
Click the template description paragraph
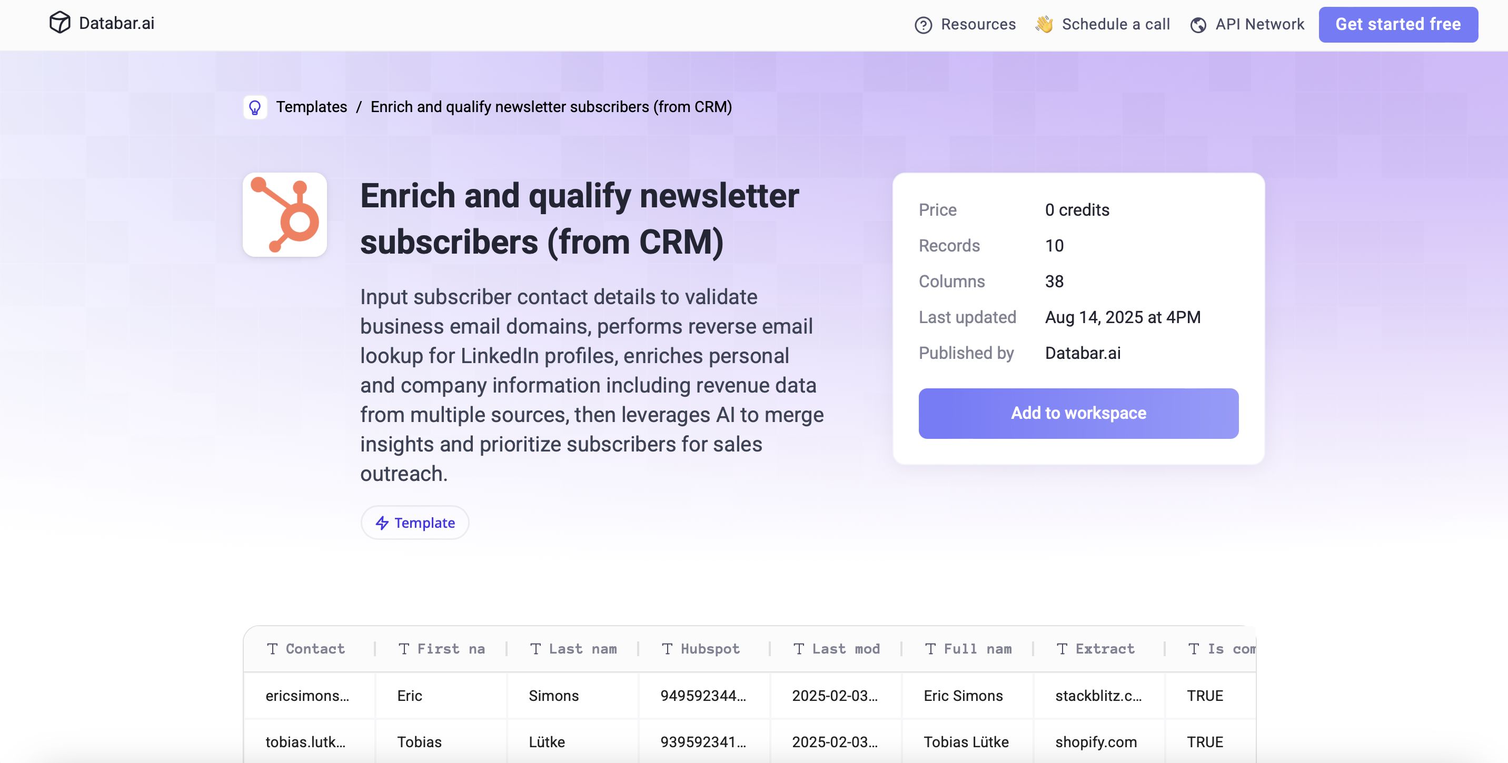pyautogui.click(x=592, y=385)
